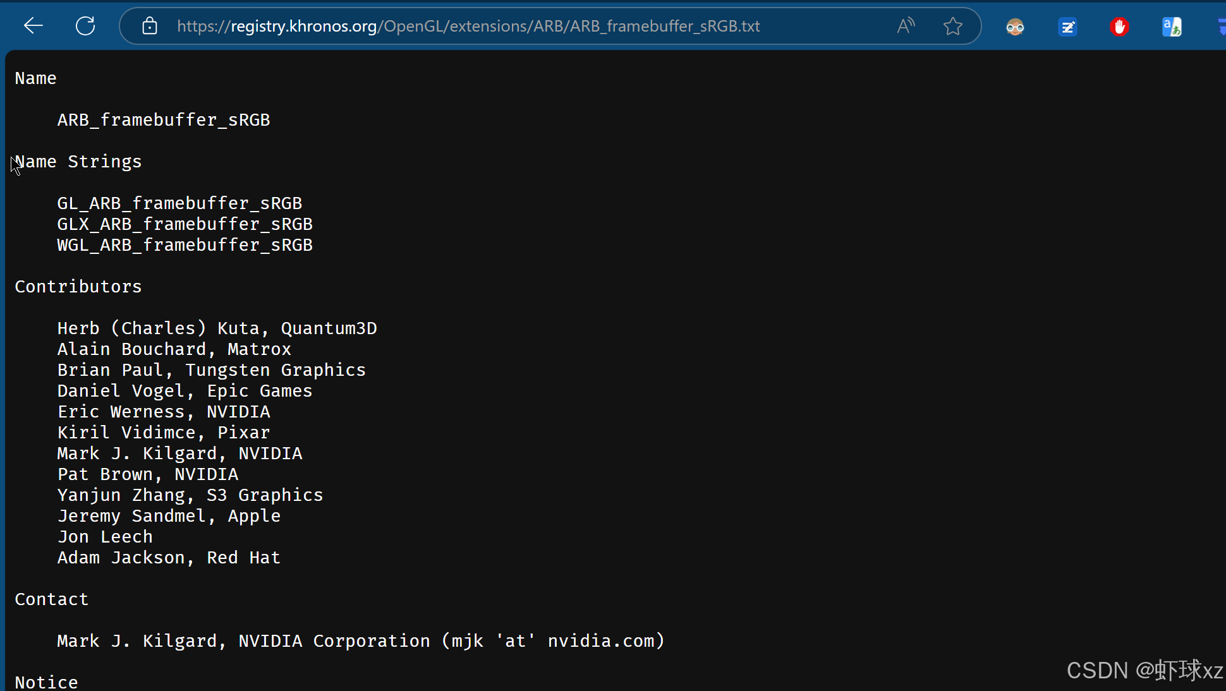Click the Name Strings heading

pos(78,162)
